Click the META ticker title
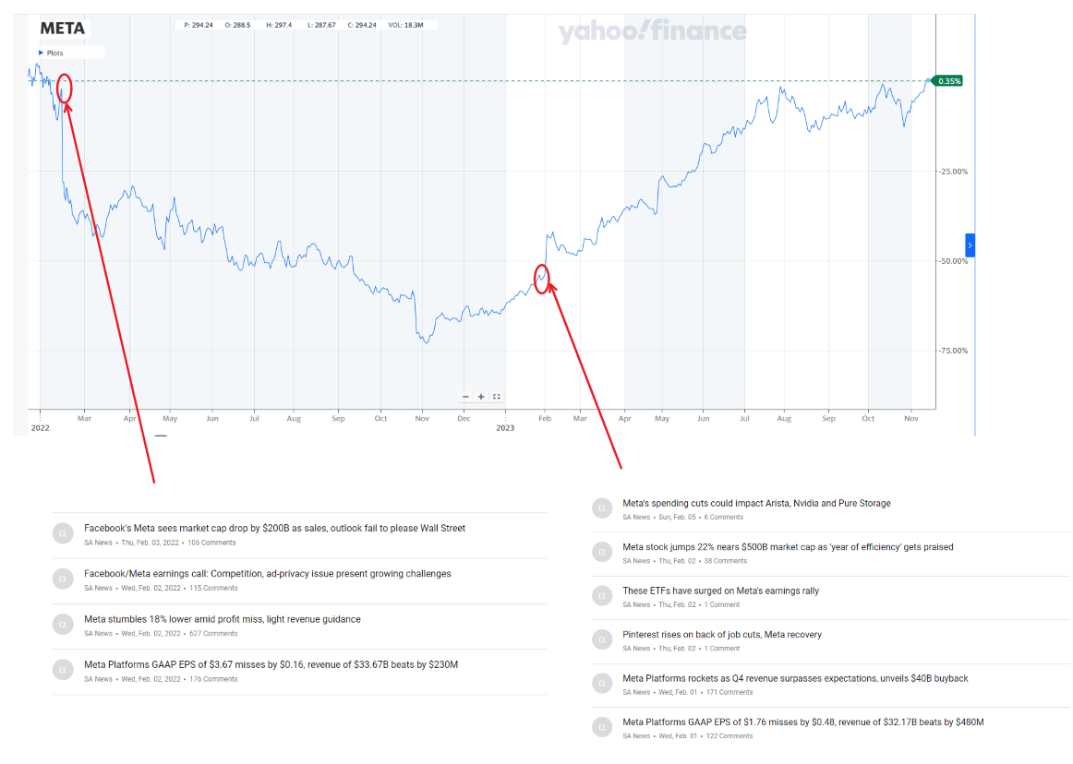The image size is (1073, 764). [61, 29]
